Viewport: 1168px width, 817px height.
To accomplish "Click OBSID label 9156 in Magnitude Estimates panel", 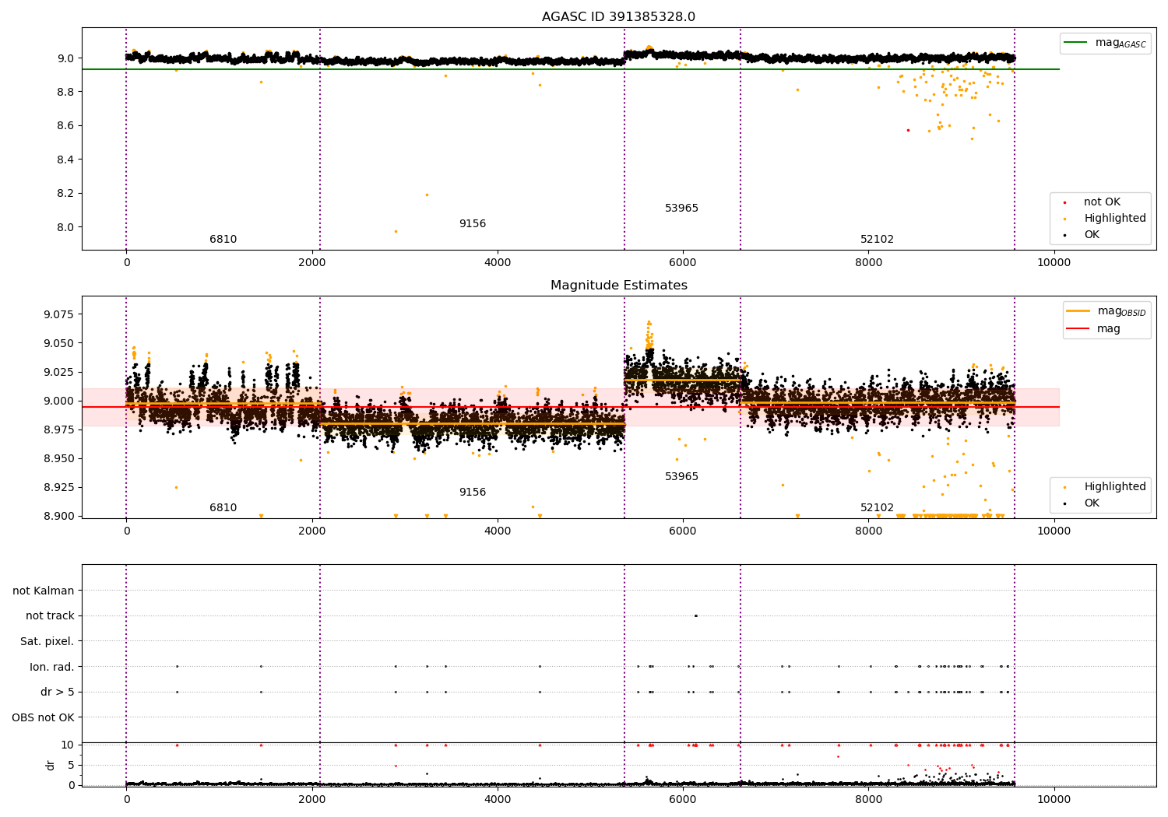I will [x=472, y=493].
